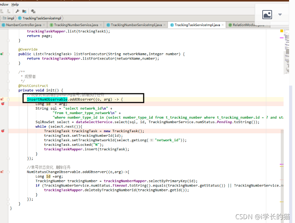
Task: Open IDE Settings via the wrench icon
Action: click(17, 11)
